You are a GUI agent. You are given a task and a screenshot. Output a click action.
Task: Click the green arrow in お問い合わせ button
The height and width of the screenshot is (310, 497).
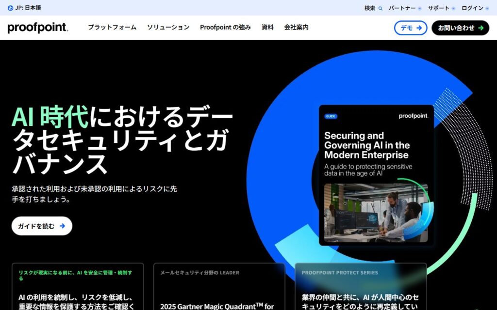point(481,28)
